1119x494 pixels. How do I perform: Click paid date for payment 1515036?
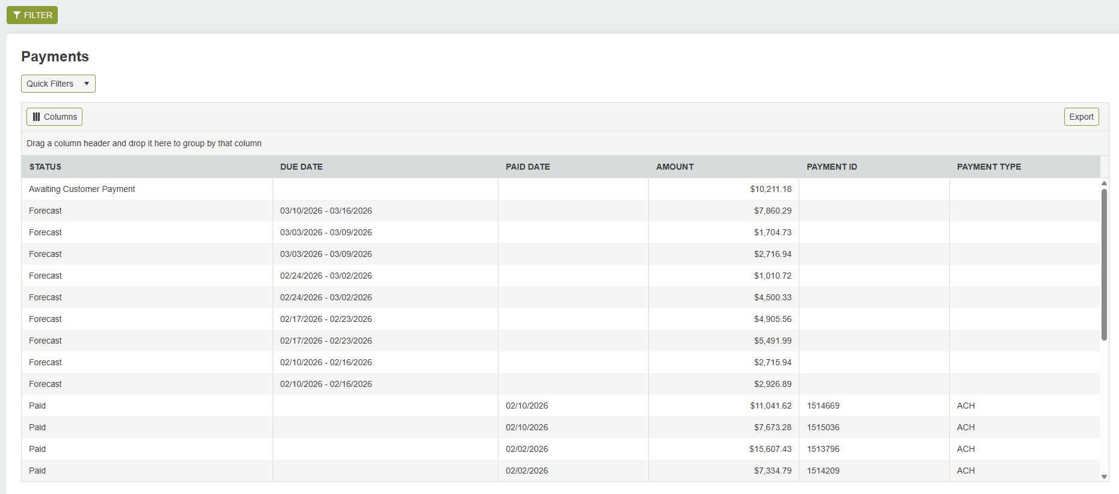(x=527, y=427)
